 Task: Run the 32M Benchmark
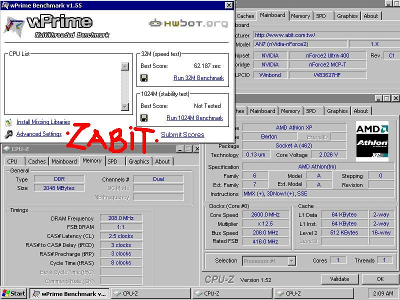[x=198, y=78]
